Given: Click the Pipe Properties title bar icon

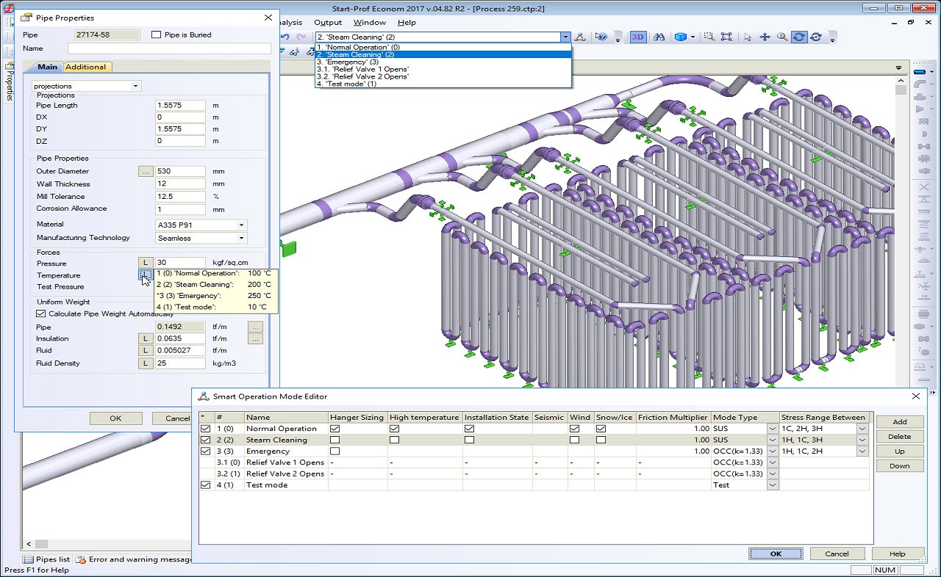Looking at the screenshot, I should pyautogui.click(x=26, y=17).
